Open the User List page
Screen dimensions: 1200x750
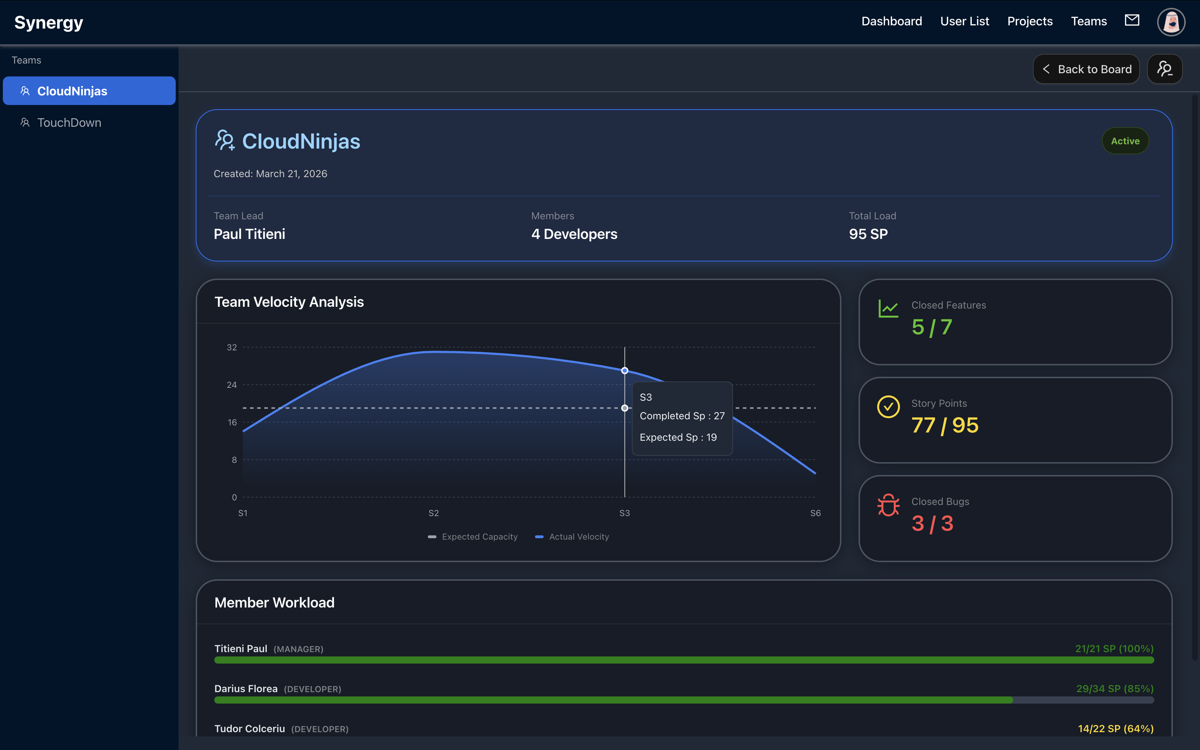(x=964, y=21)
